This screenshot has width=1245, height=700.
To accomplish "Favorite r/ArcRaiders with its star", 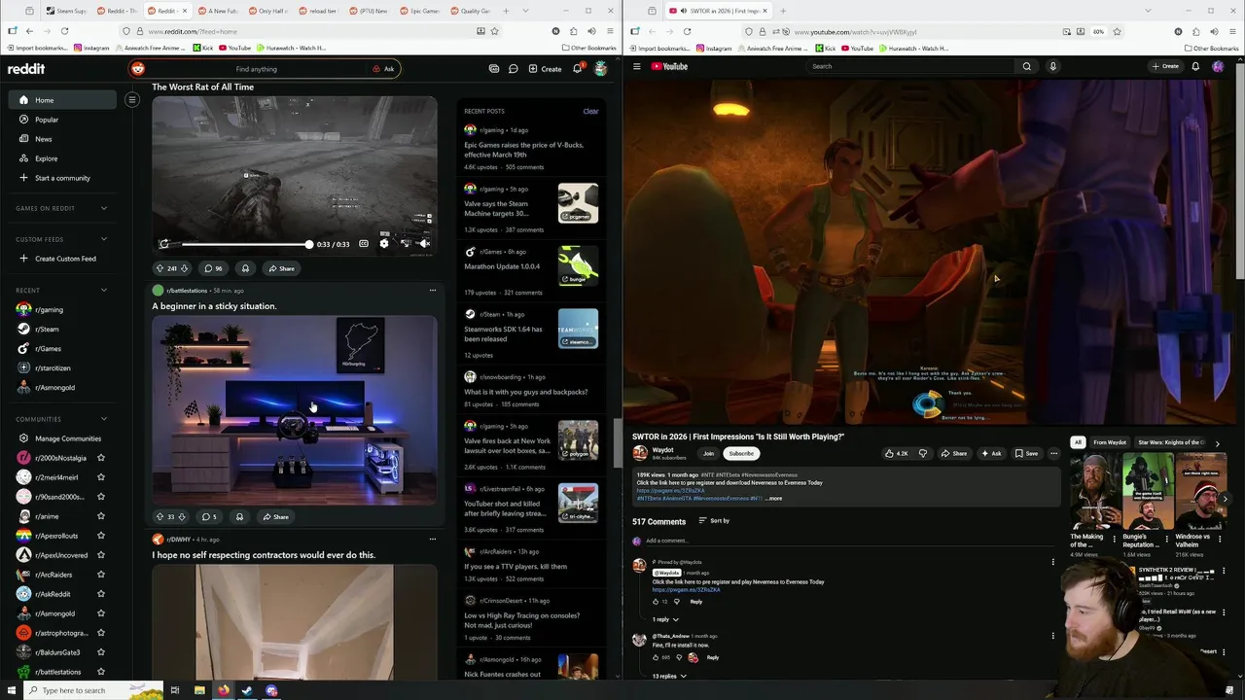I will (x=101, y=575).
